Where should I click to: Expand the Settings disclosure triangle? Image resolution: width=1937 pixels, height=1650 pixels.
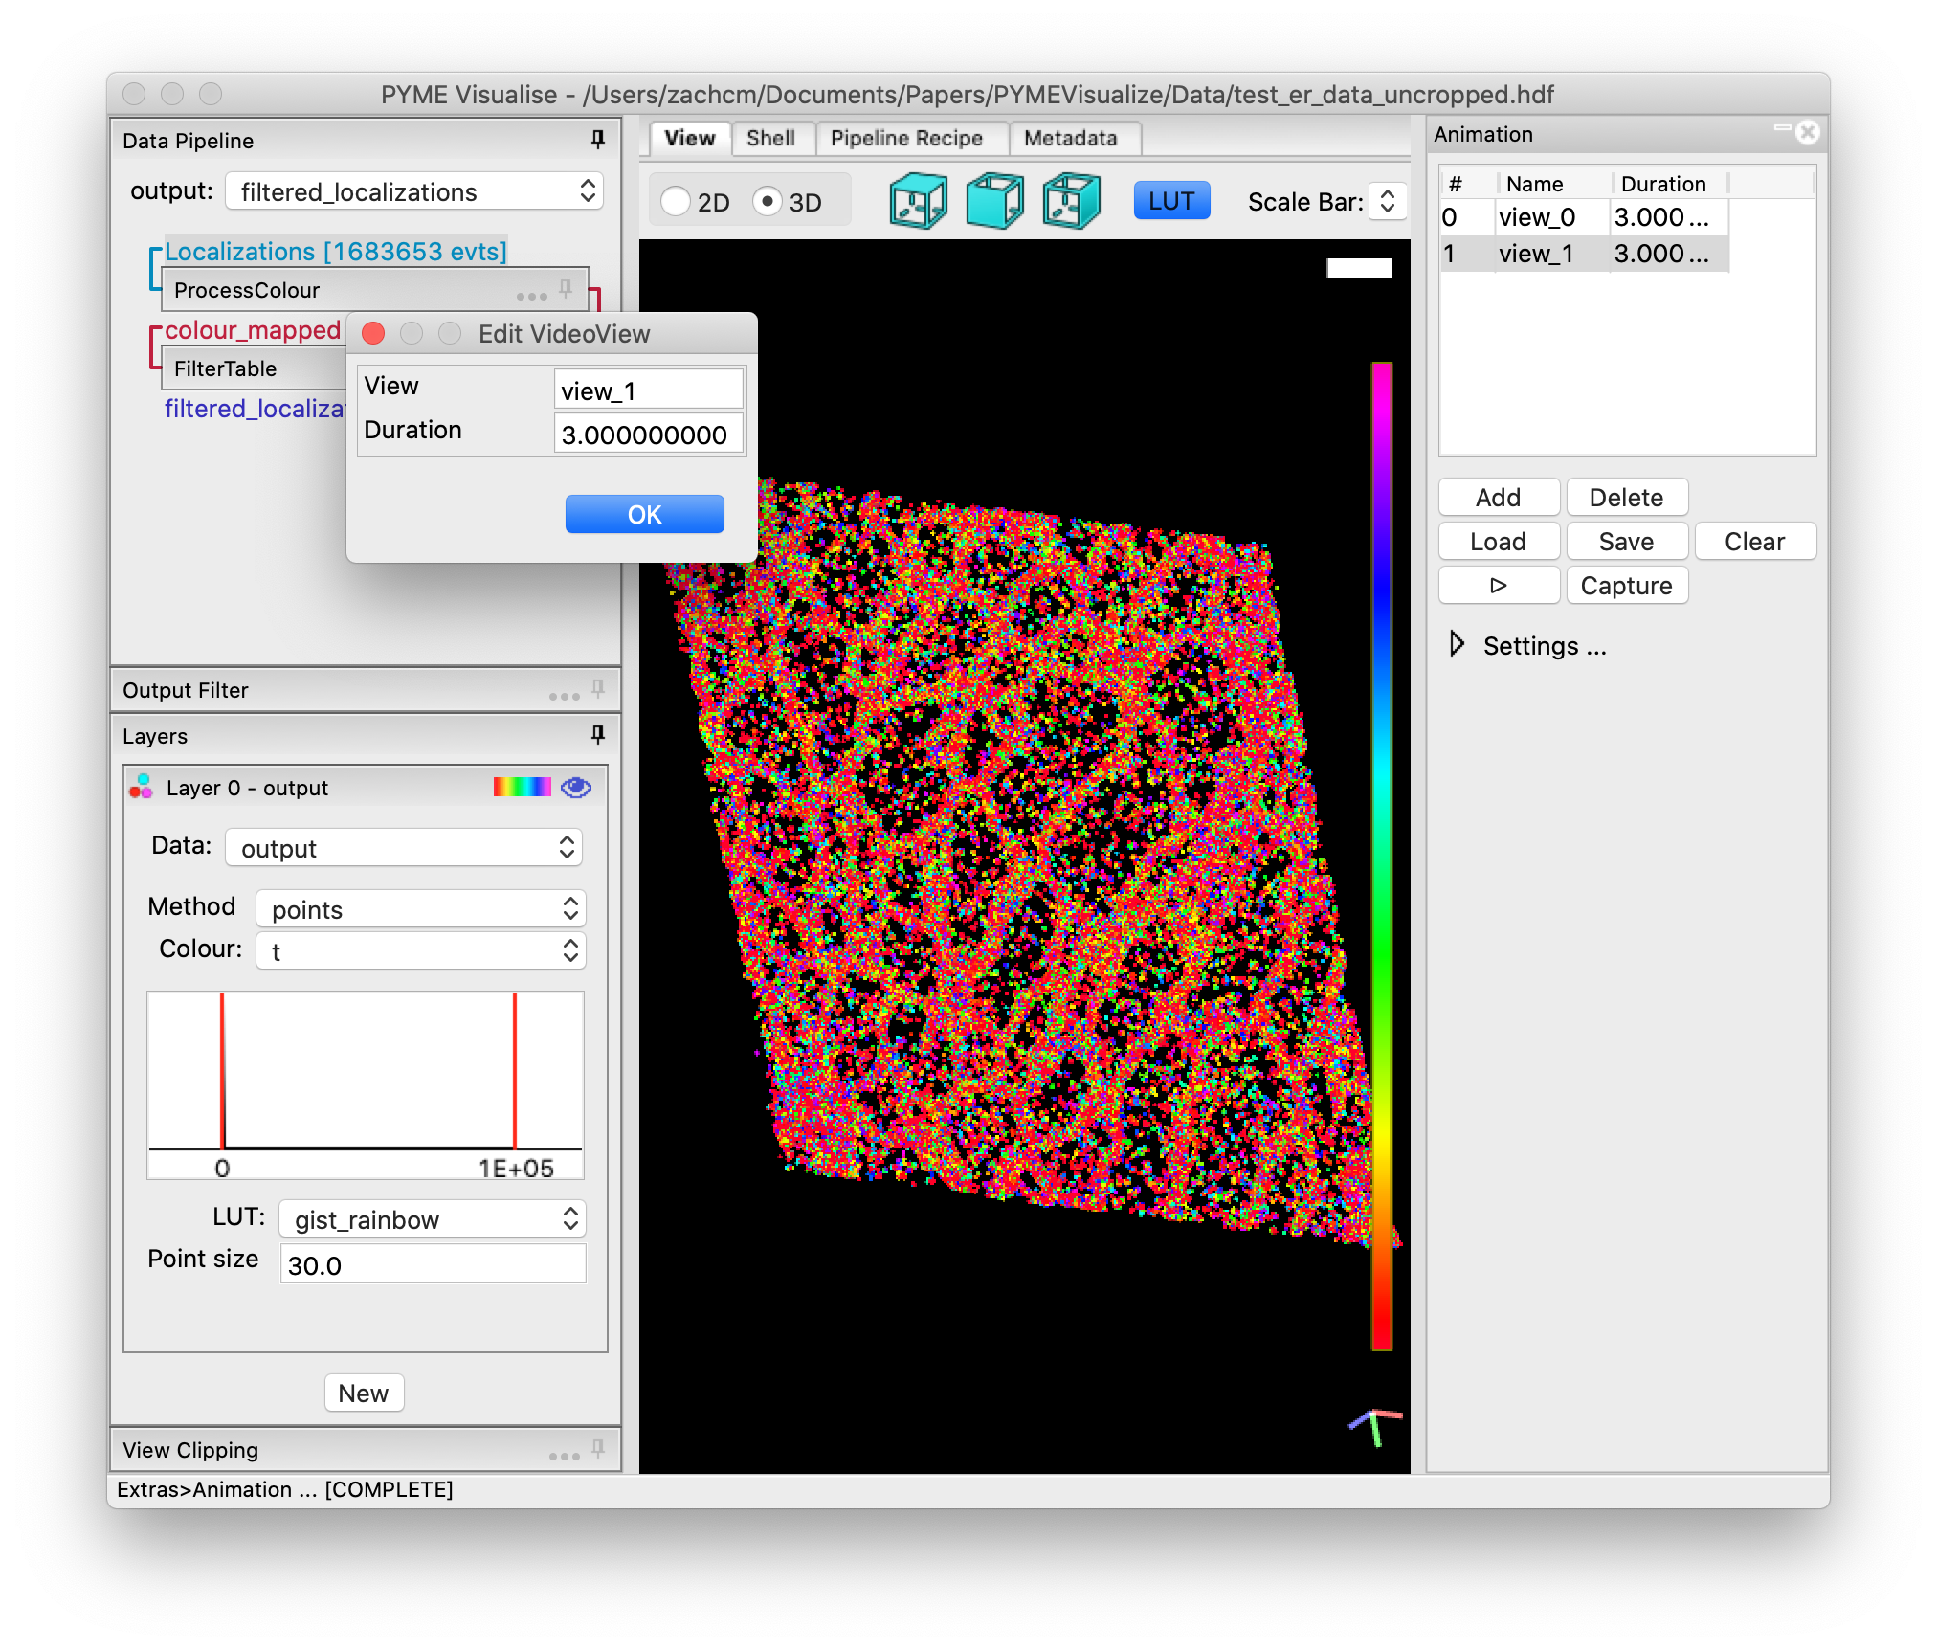pyautogui.click(x=1457, y=644)
